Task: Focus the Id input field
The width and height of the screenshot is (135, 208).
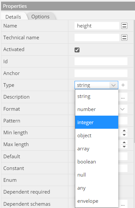Action: pyautogui.click(x=101, y=61)
